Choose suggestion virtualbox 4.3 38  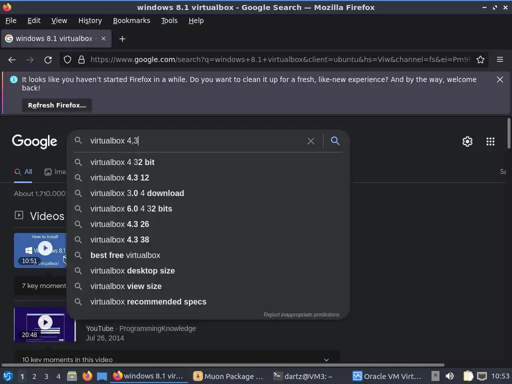pos(208,239)
